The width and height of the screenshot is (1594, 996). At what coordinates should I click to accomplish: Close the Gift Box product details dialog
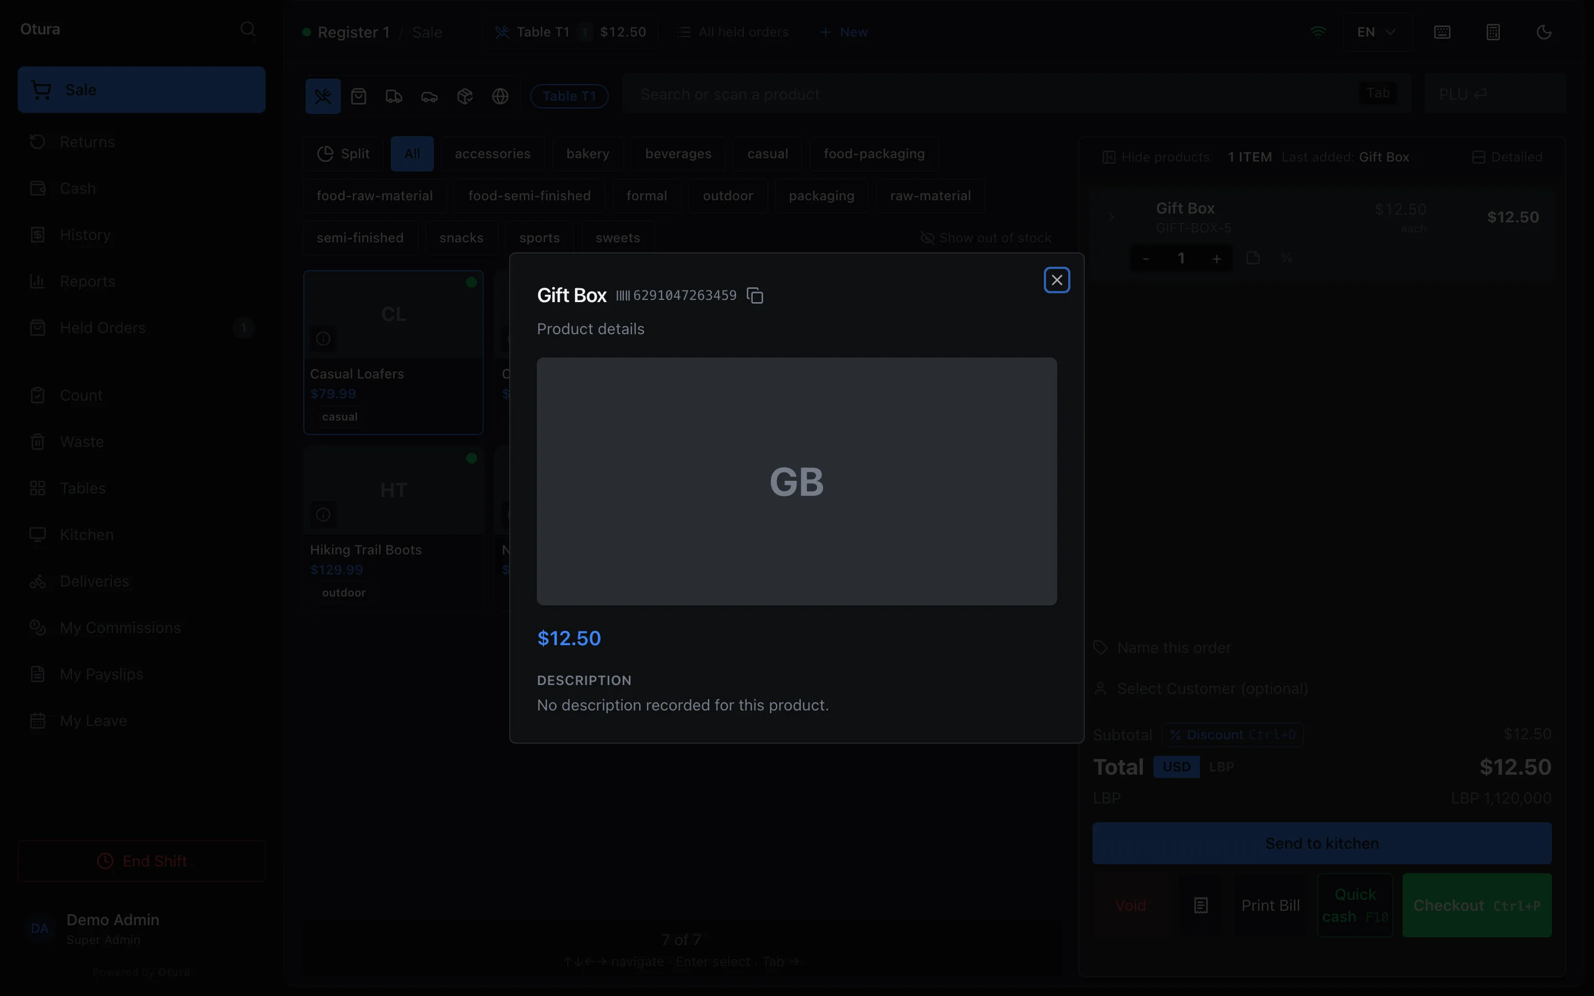point(1057,280)
